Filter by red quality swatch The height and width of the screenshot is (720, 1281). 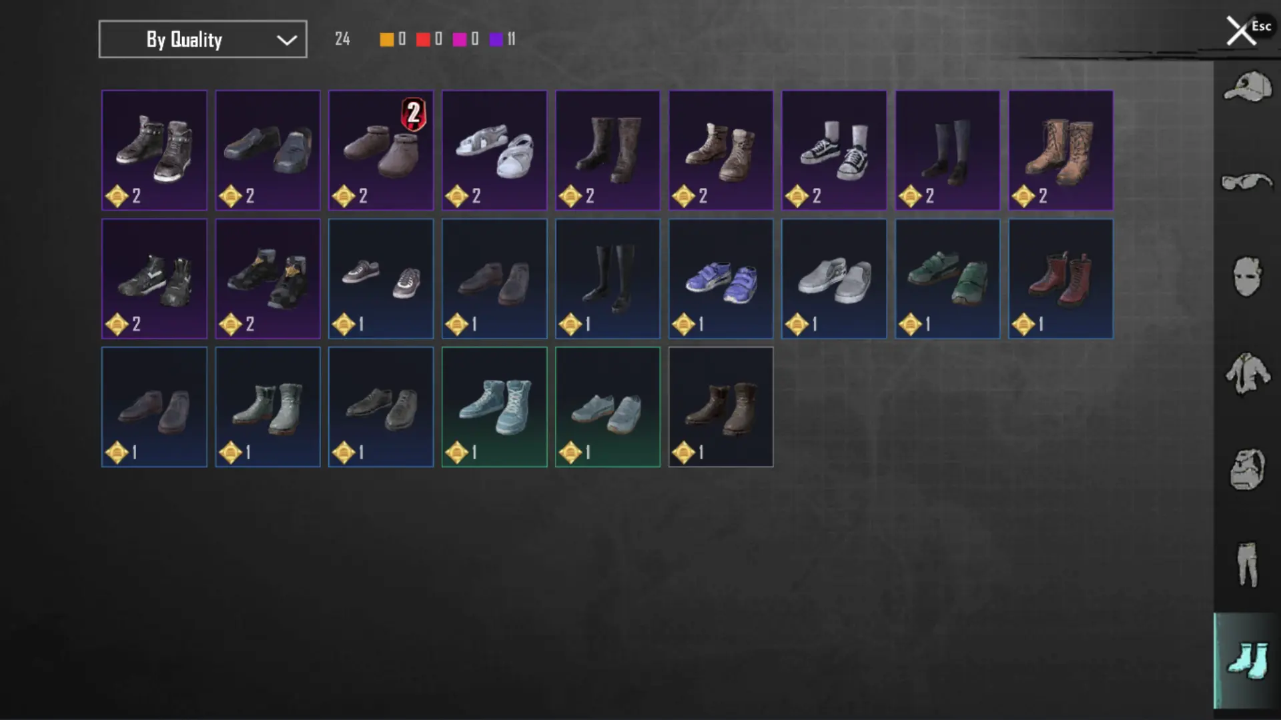423,39
